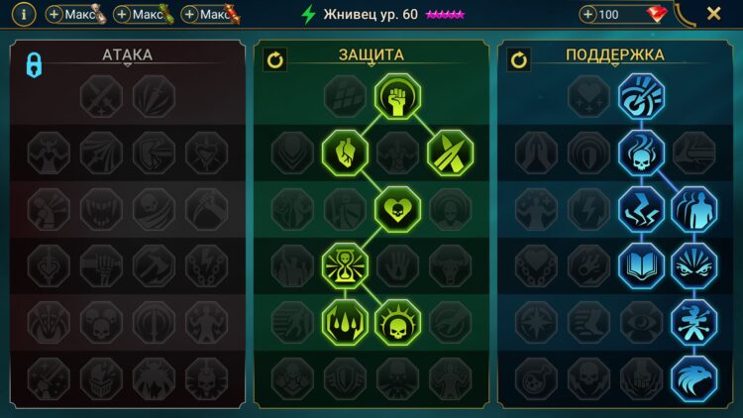Open the info button at top left

24,15
